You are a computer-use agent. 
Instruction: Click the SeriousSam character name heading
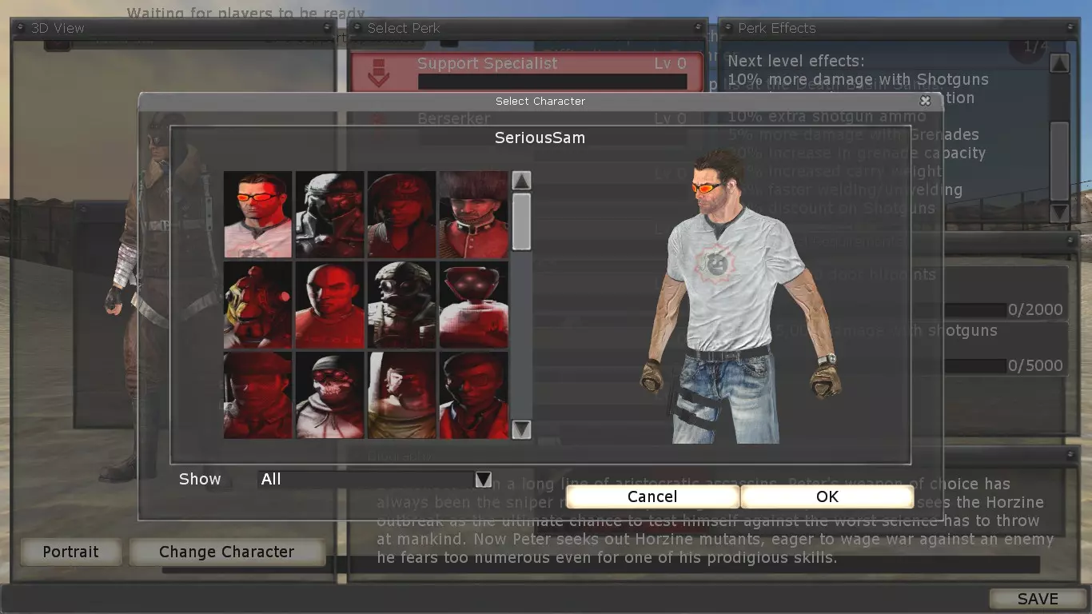(x=540, y=138)
